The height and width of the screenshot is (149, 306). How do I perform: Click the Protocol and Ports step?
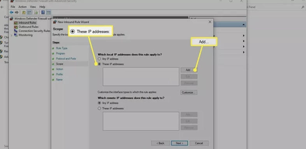(x=66, y=59)
